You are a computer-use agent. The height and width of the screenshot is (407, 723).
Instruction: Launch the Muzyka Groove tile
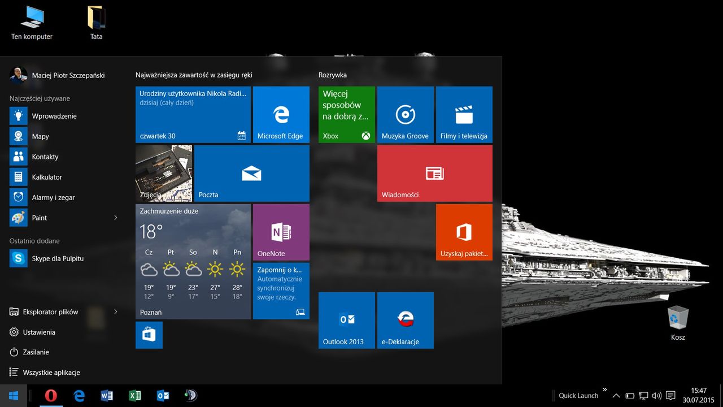pos(406,115)
